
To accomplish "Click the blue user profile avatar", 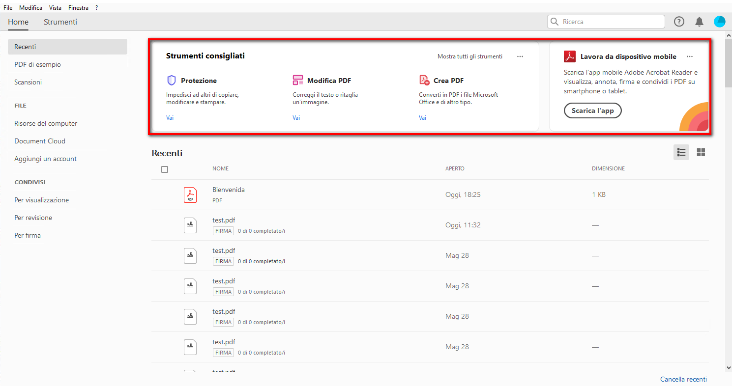I will tap(719, 22).
